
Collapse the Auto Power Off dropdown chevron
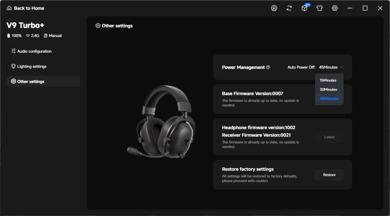pyautogui.click(x=342, y=67)
